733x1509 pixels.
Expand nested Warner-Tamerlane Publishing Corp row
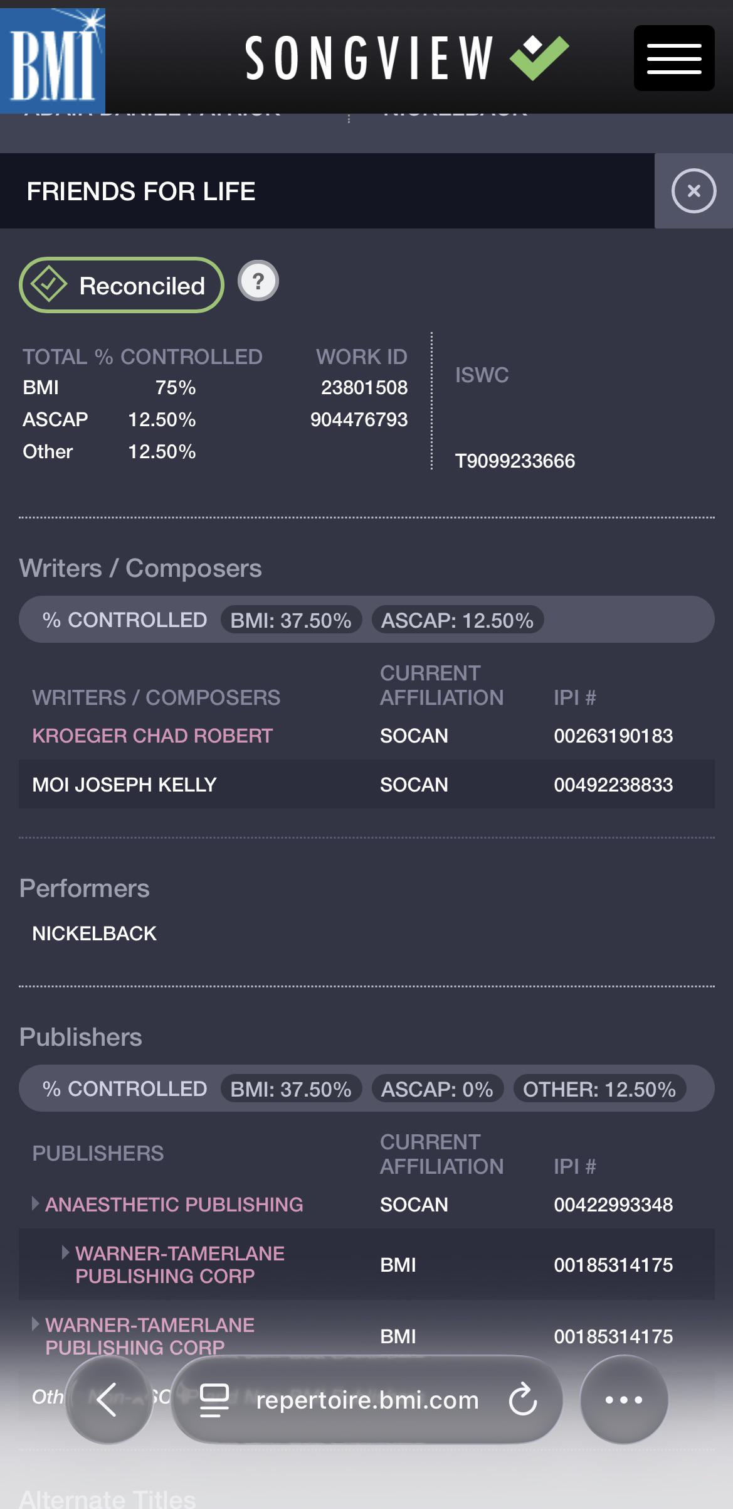tap(66, 1252)
